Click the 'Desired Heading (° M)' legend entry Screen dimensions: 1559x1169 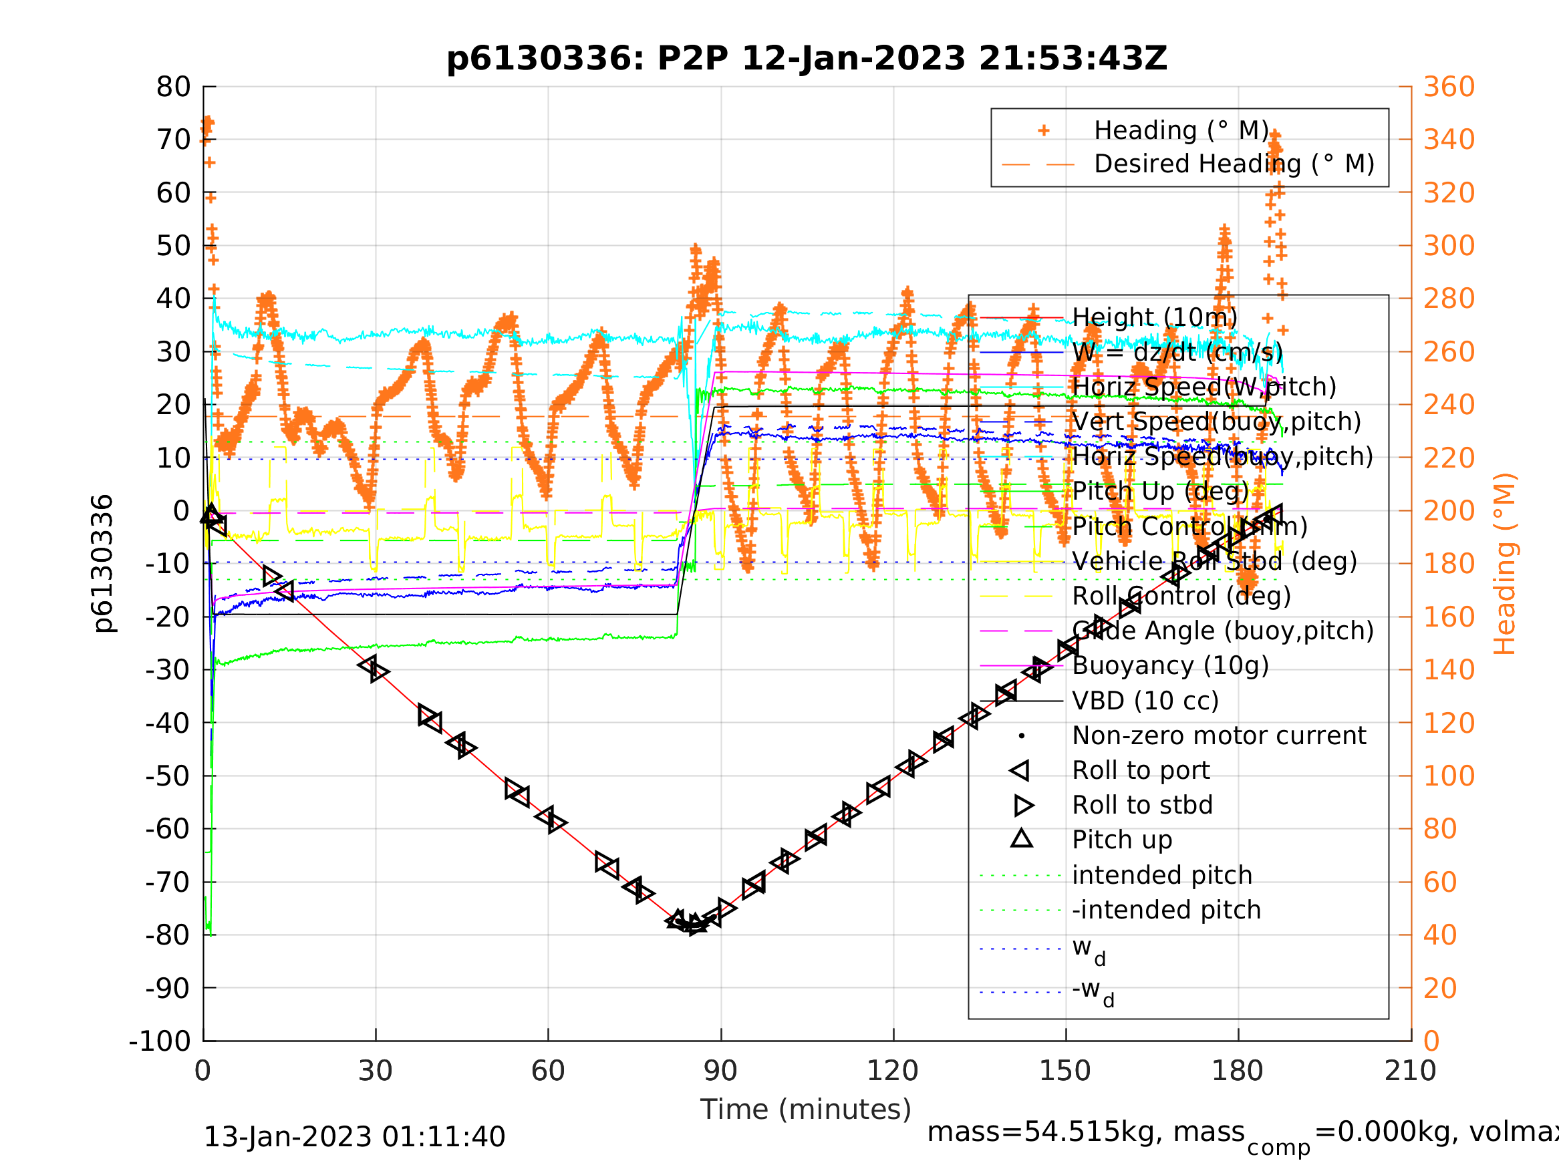coord(1234,164)
